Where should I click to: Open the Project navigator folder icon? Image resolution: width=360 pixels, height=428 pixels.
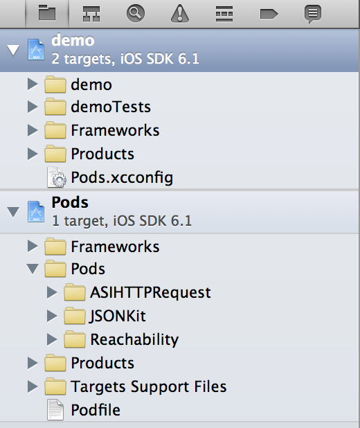pyautogui.click(x=47, y=13)
